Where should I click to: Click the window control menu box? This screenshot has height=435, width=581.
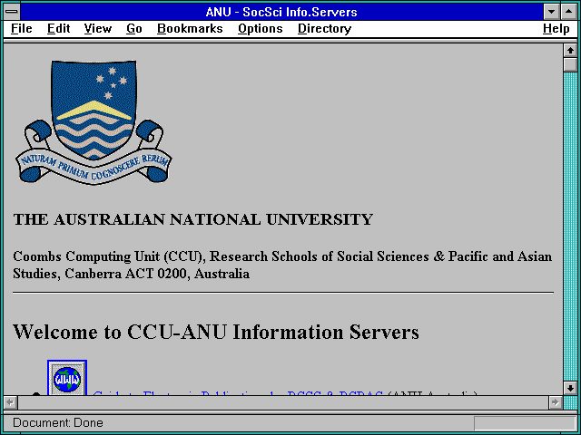point(12,12)
